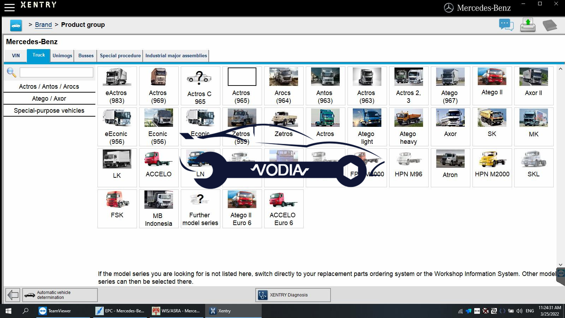This screenshot has width=565, height=318.
Task: Open Windows taskbar search
Action: pyautogui.click(x=25, y=311)
